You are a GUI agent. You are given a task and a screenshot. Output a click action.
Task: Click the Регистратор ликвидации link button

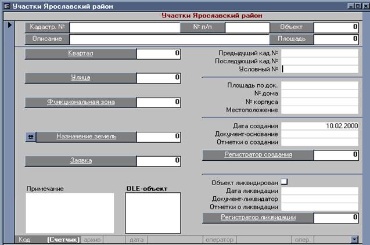258,218
